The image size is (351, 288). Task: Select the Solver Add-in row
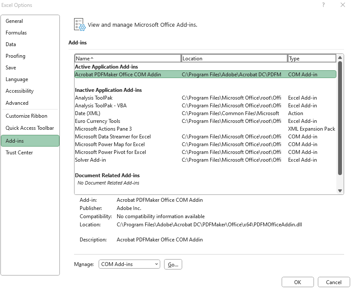tap(205, 160)
